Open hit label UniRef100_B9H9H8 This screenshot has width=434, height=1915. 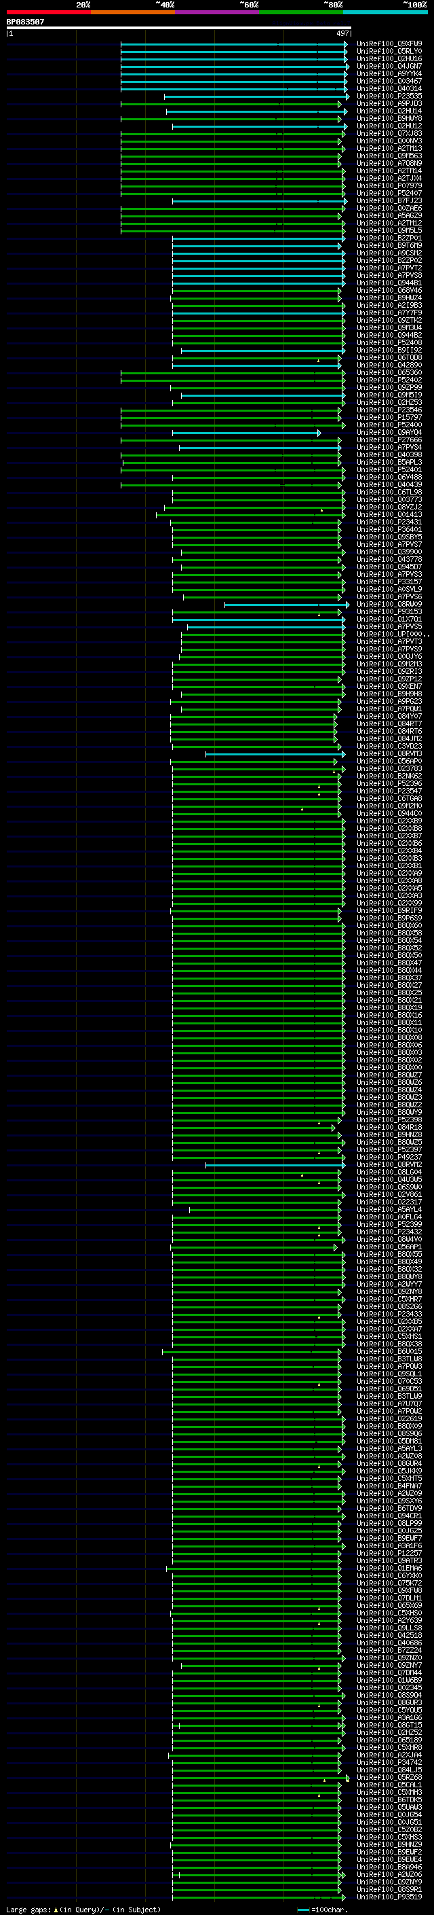click(x=389, y=694)
